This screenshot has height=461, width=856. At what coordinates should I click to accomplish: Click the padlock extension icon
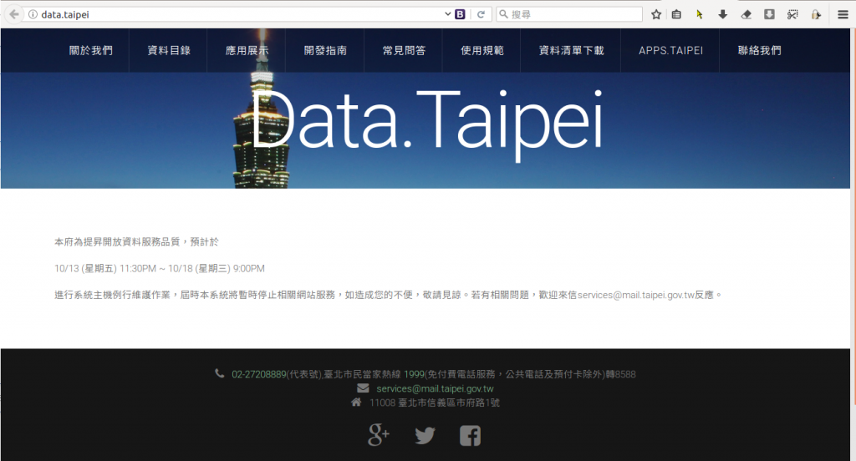(816, 15)
